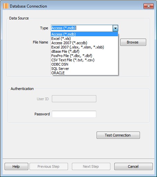Pick CSV Text File (*.txt, *.csv)
The image size is (157, 177).
85,60
